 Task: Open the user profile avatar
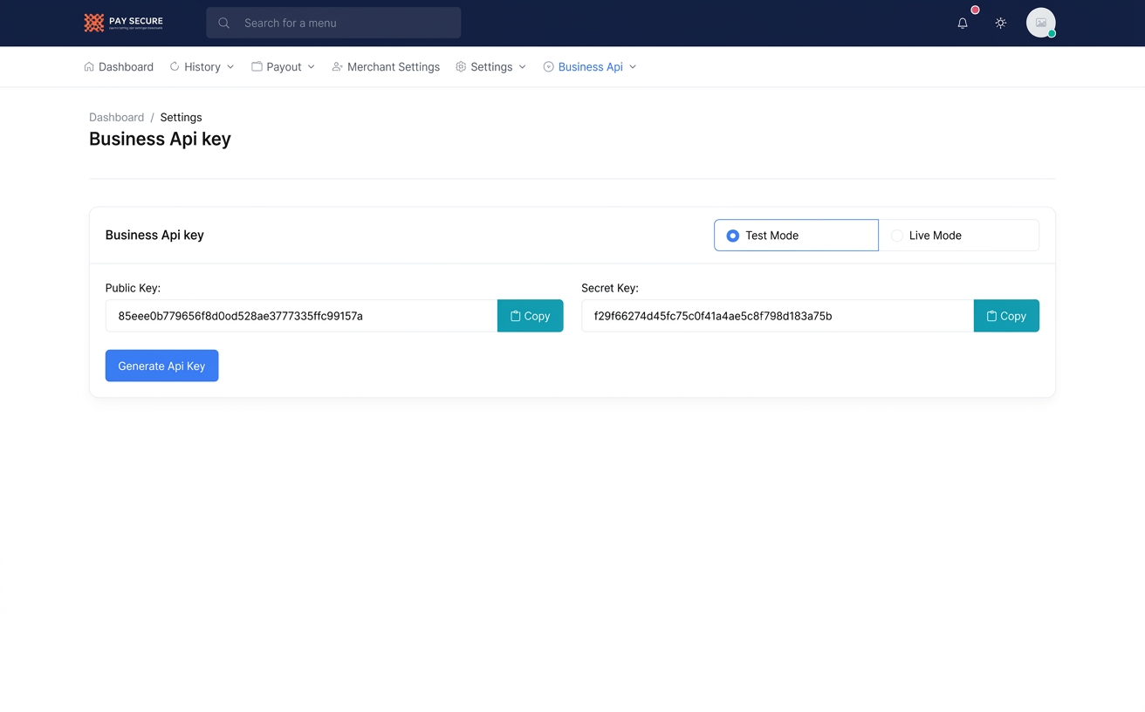click(x=1041, y=23)
